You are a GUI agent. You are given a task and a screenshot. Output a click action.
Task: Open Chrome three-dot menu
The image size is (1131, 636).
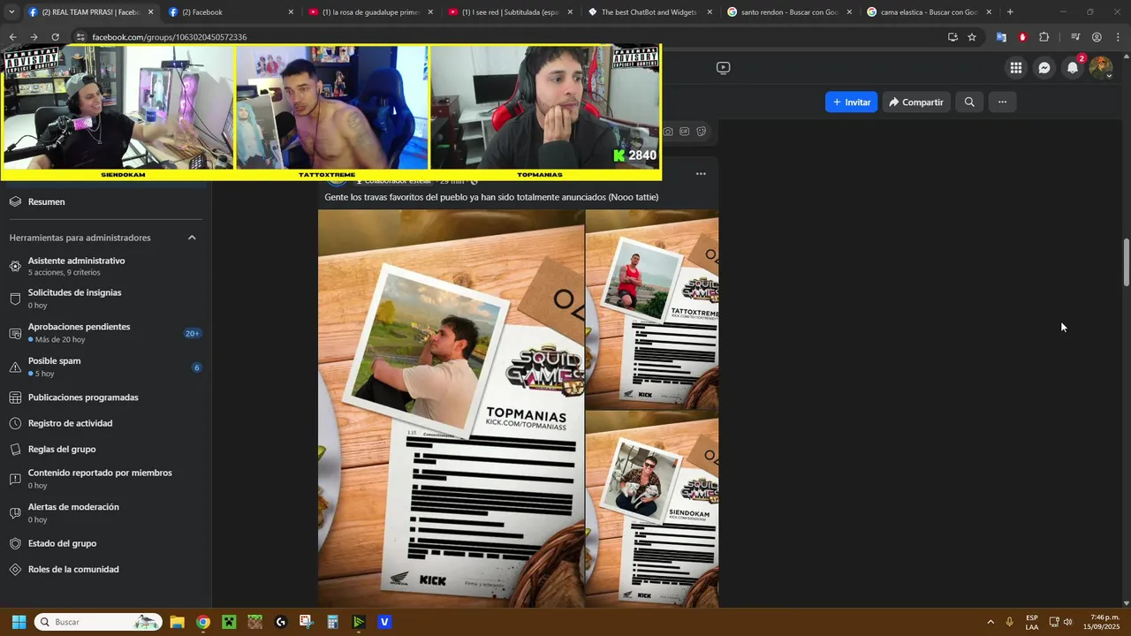[1118, 37]
